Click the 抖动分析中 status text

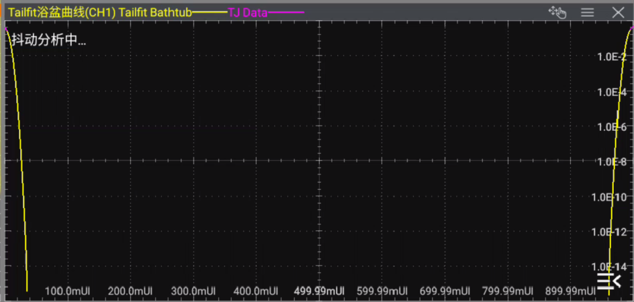(48, 40)
